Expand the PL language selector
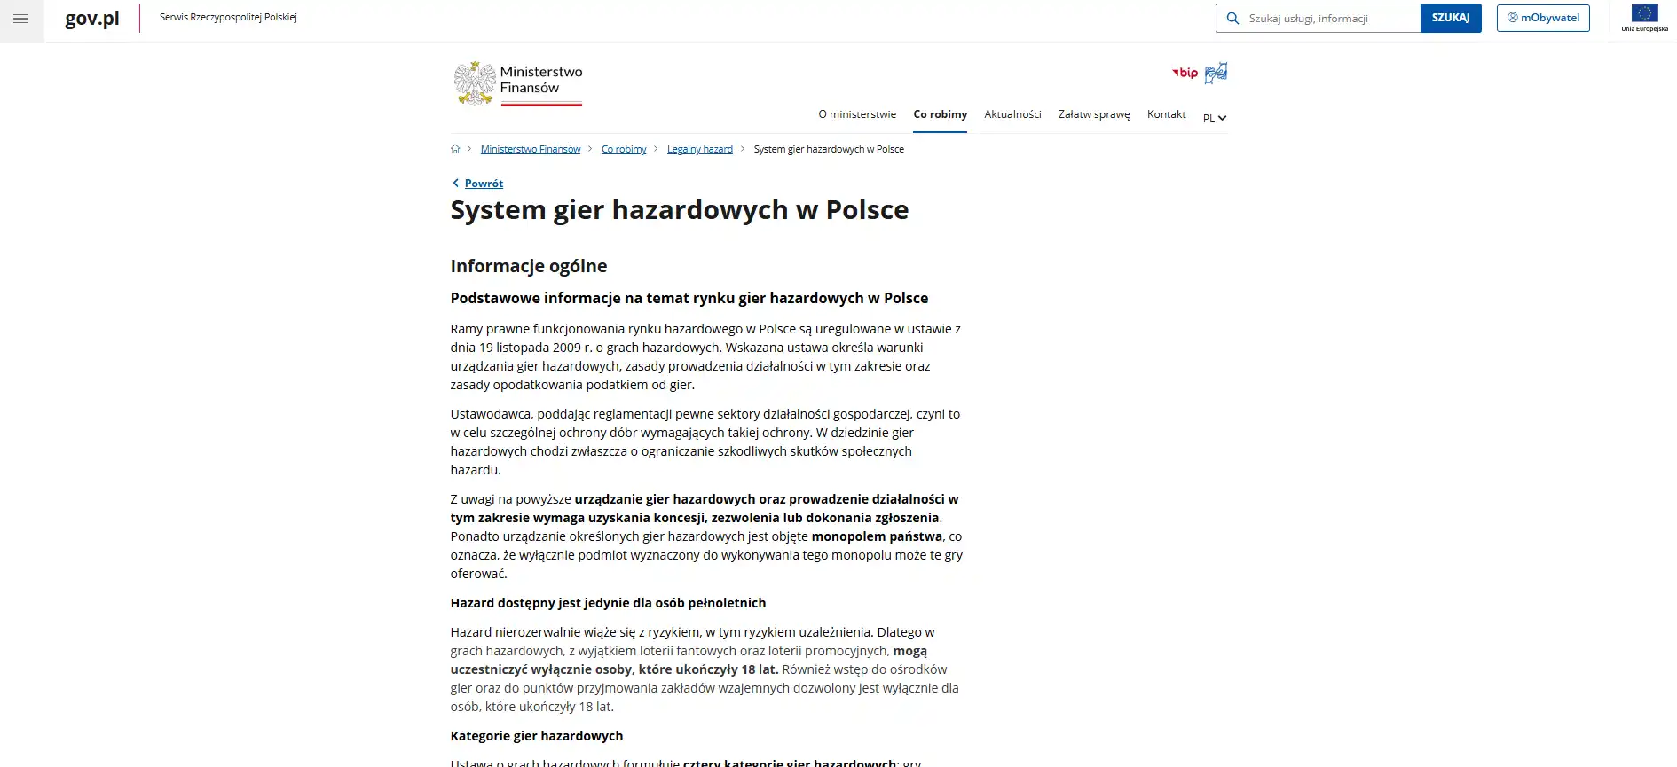This screenshot has height=767, width=1677. coord(1215,118)
